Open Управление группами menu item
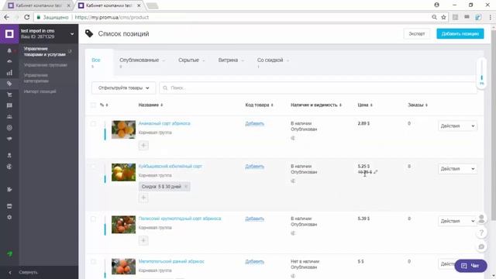Screen dimensions: 496x279 pyautogui.click(x=46, y=65)
